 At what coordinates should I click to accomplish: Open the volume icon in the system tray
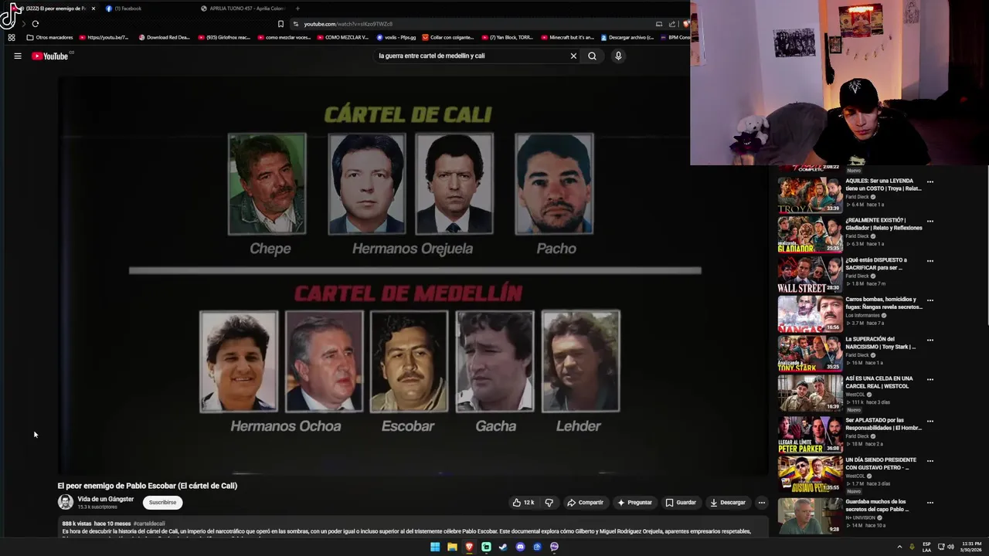pyautogui.click(x=950, y=547)
